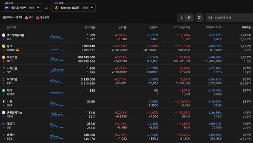The image size is (253, 143).
Task: Click the Tether USDT logo
Action: [x=4, y=90]
